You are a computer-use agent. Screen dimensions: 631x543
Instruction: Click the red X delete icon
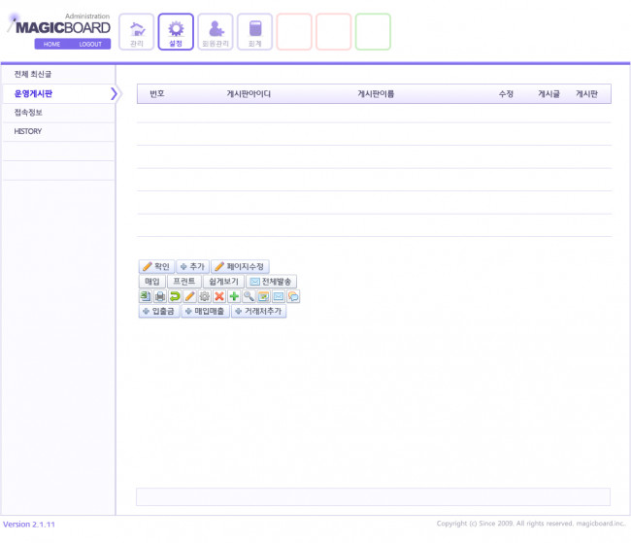pos(219,296)
